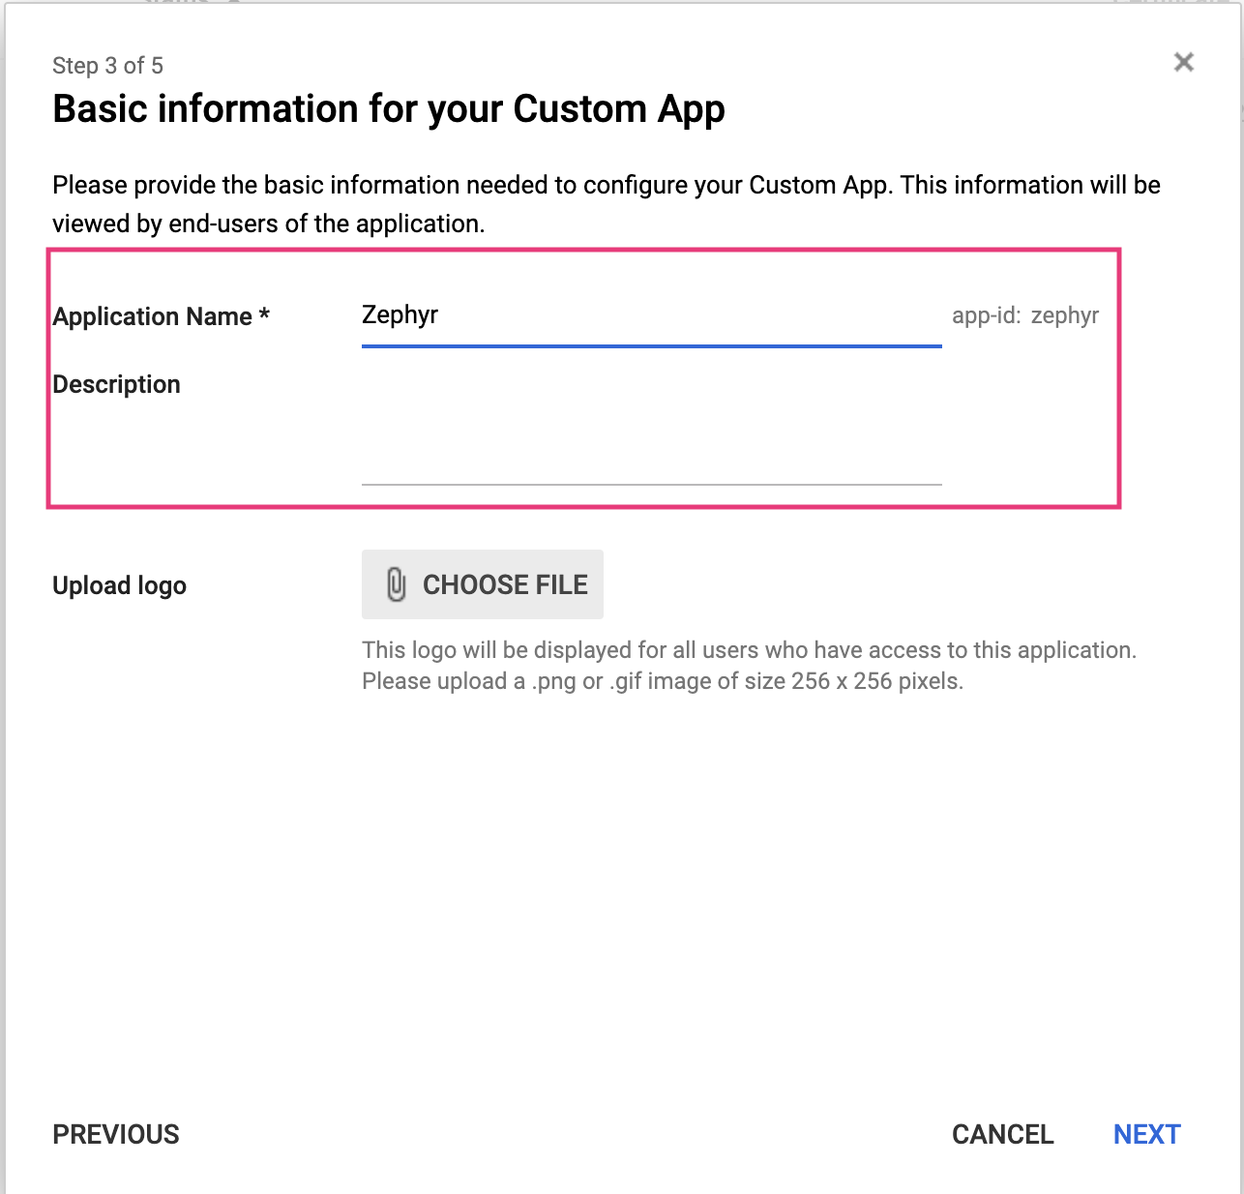The width and height of the screenshot is (1244, 1194).
Task: Click the close icon in the top corner
Action: [x=1183, y=61]
